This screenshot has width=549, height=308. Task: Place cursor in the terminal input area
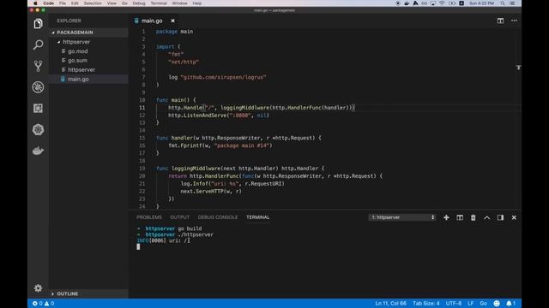coord(138,247)
